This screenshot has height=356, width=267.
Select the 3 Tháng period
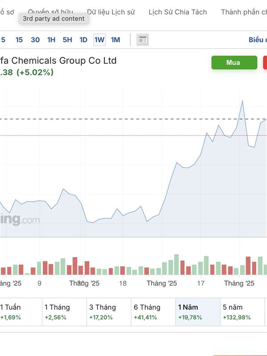108,312
